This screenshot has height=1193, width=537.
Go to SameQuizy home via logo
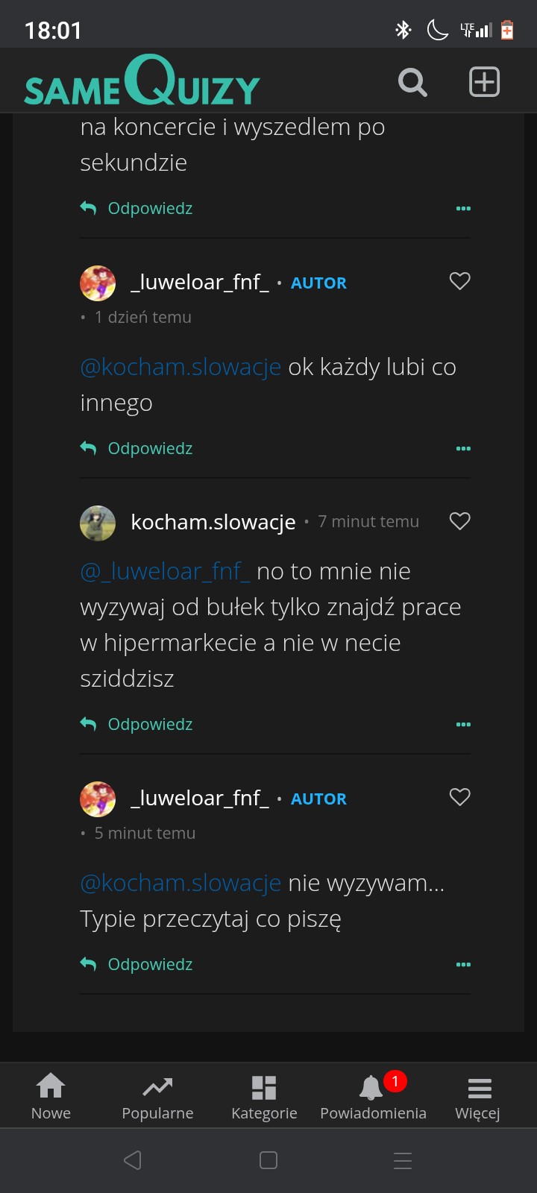click(x=142, y=82)
